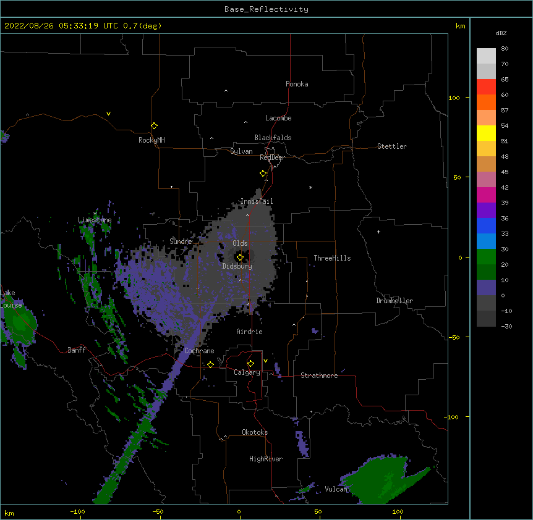533x520 pixels.
Task: Click the yellow diamond marker below Cochrane
Action: pyautogui.click(x=210, y=364)
